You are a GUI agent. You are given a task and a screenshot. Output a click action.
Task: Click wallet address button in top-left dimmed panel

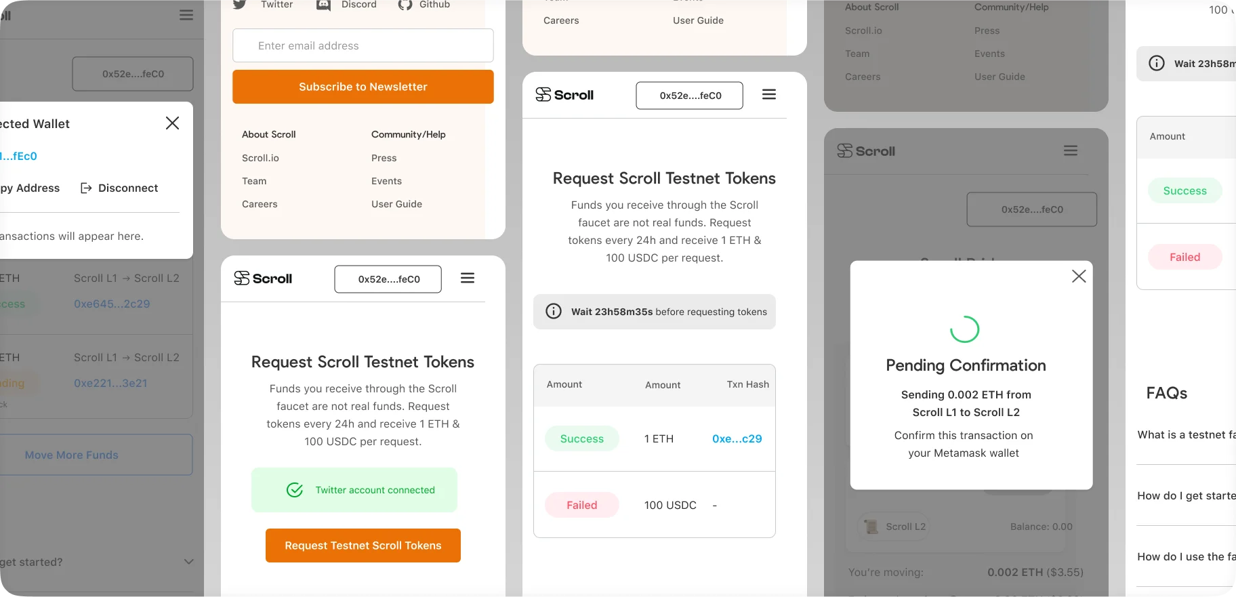(x=133, y=74)
